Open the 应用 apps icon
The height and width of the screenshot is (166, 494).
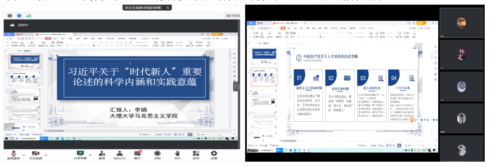coord(196,155)
